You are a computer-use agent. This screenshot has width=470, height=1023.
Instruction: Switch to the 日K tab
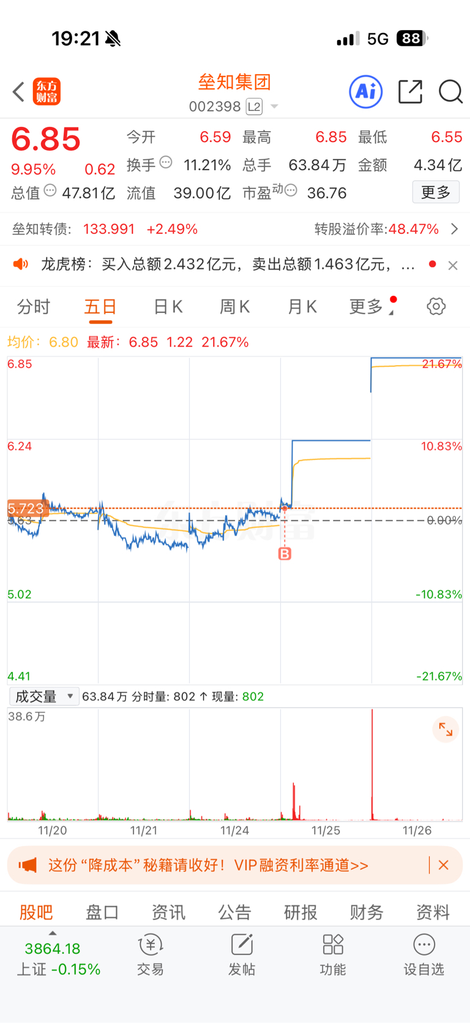pyautogui.click(x=168, y=306)
